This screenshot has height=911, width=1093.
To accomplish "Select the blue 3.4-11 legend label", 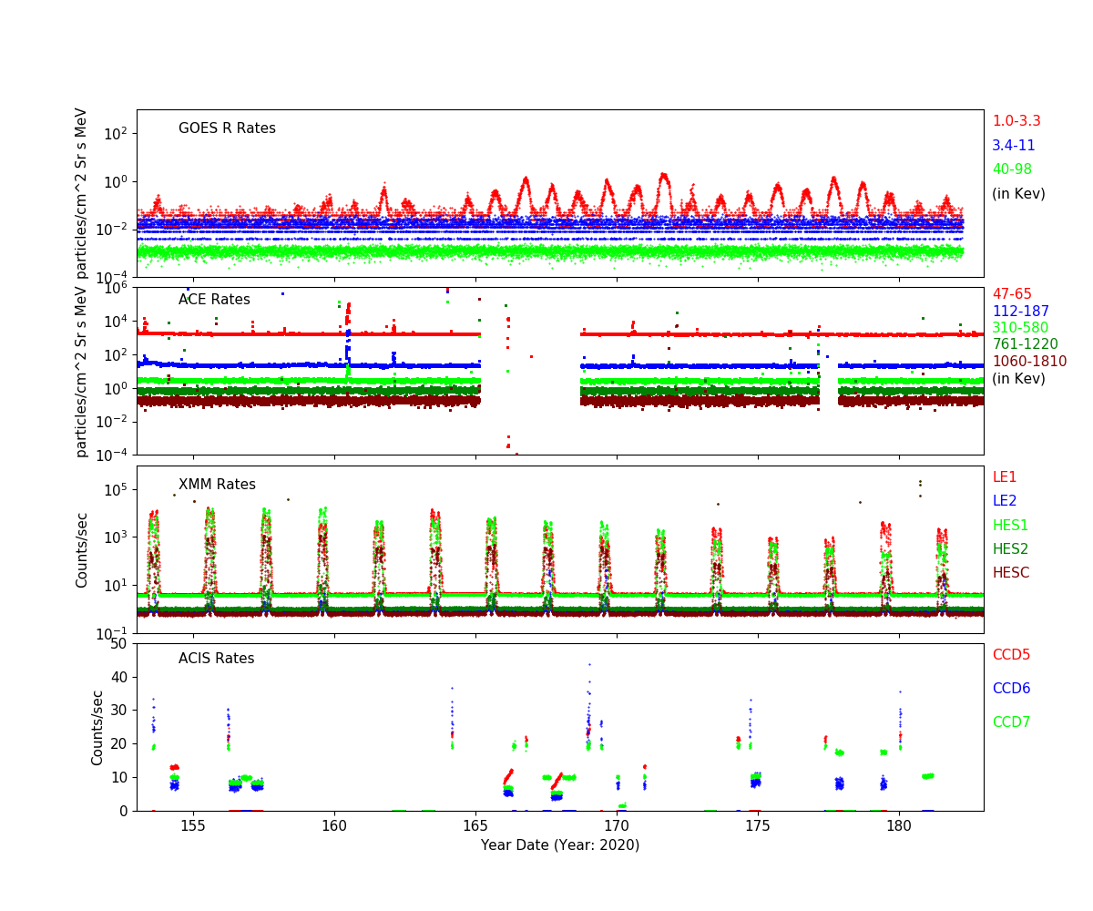I will click(x=1013, y=146).
